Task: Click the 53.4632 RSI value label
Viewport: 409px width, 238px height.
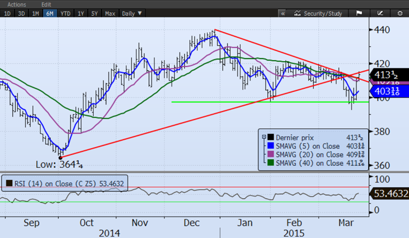Action: coord(389,194)
